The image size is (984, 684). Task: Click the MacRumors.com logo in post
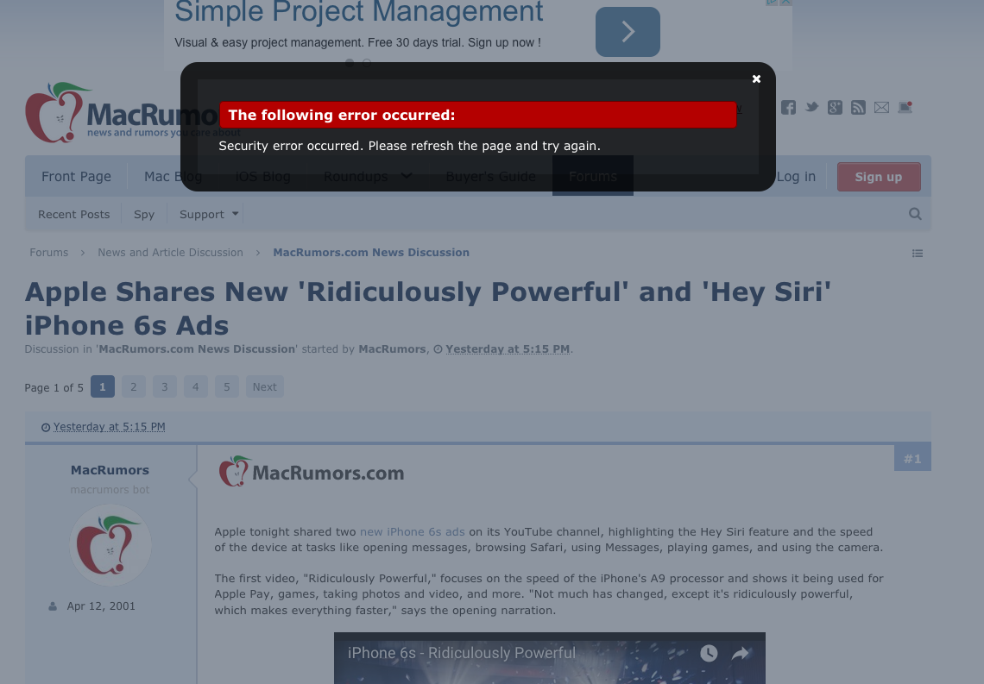312,472
